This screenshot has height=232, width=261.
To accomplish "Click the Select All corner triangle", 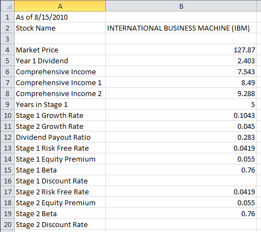I will (8, 7).
